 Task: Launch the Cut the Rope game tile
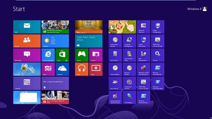click(x=122, y=27)
